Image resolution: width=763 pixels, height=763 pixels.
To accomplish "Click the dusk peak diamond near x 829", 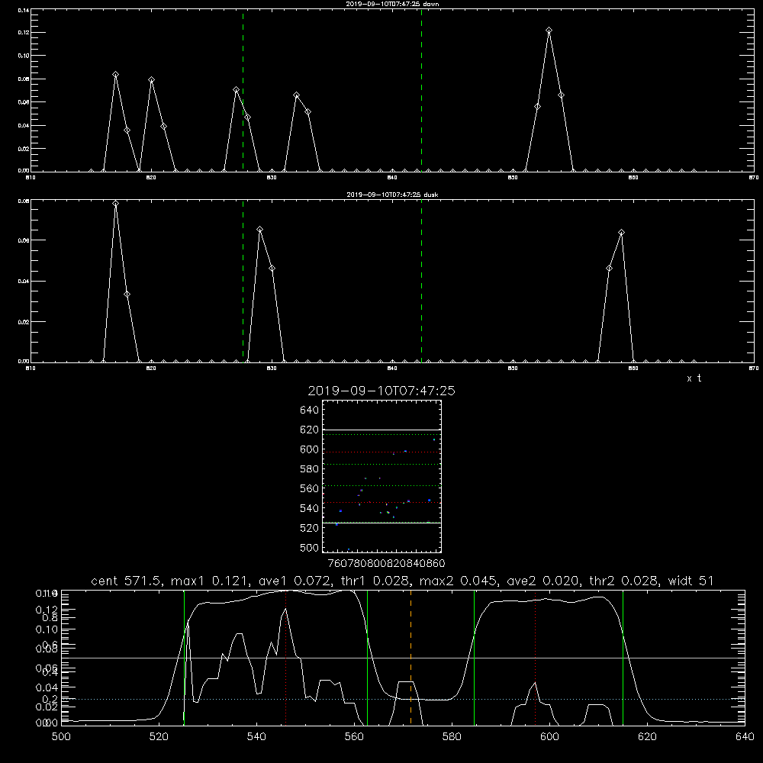I will 260,229.
